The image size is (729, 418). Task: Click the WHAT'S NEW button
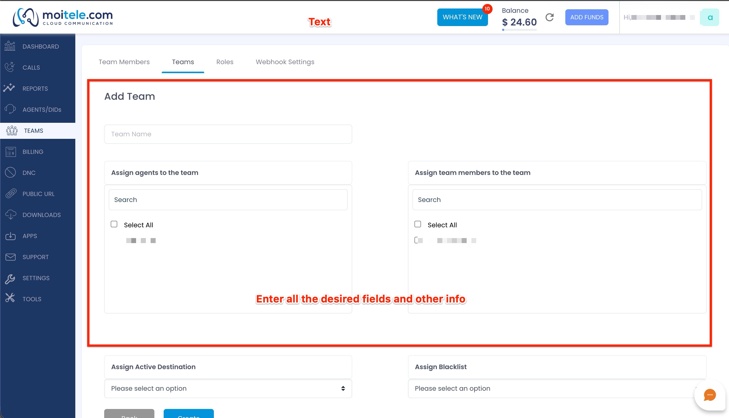pyautogui.click(x=462, y=17)
